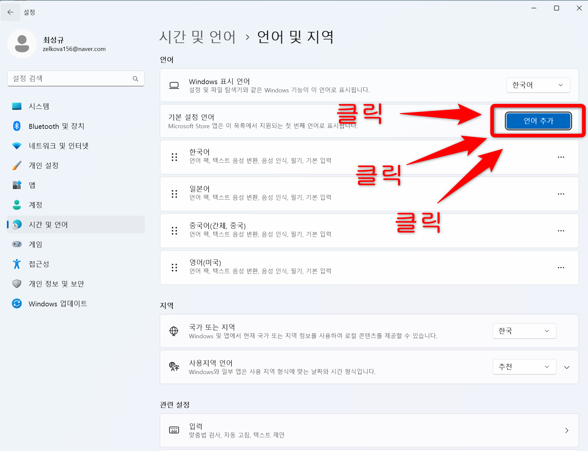
Task: Open more options for 한국어
Action: click(561, 157)
